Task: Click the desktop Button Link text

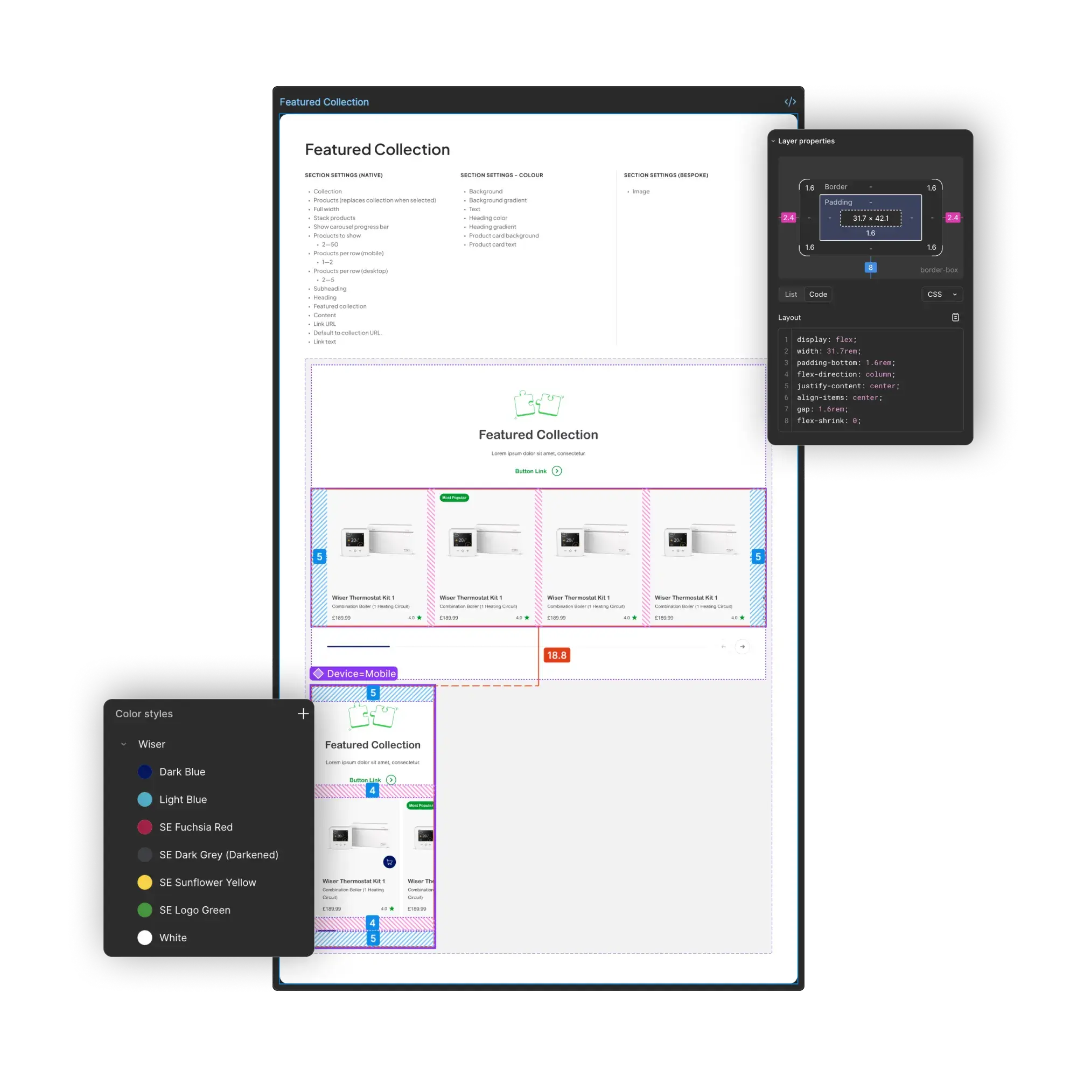Action: [530, 471]
